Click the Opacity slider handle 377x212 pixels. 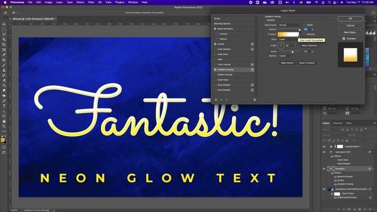[299, 30]
